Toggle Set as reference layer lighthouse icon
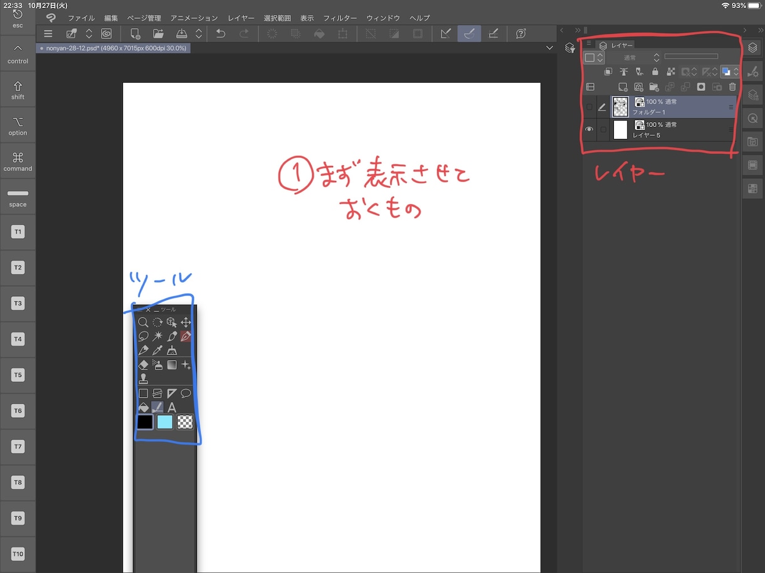The height and width of the screenshot is (573, 765). pyautogui.click(x=624, y=72)
